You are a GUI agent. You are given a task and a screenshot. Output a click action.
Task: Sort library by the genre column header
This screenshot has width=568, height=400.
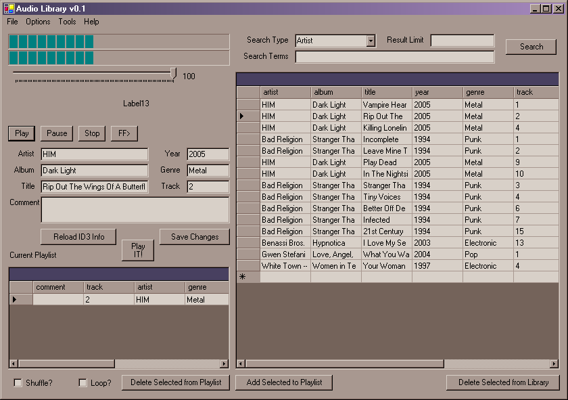[x=488, y=92]
